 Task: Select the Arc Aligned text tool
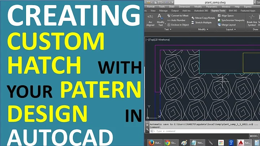point(150,21)
